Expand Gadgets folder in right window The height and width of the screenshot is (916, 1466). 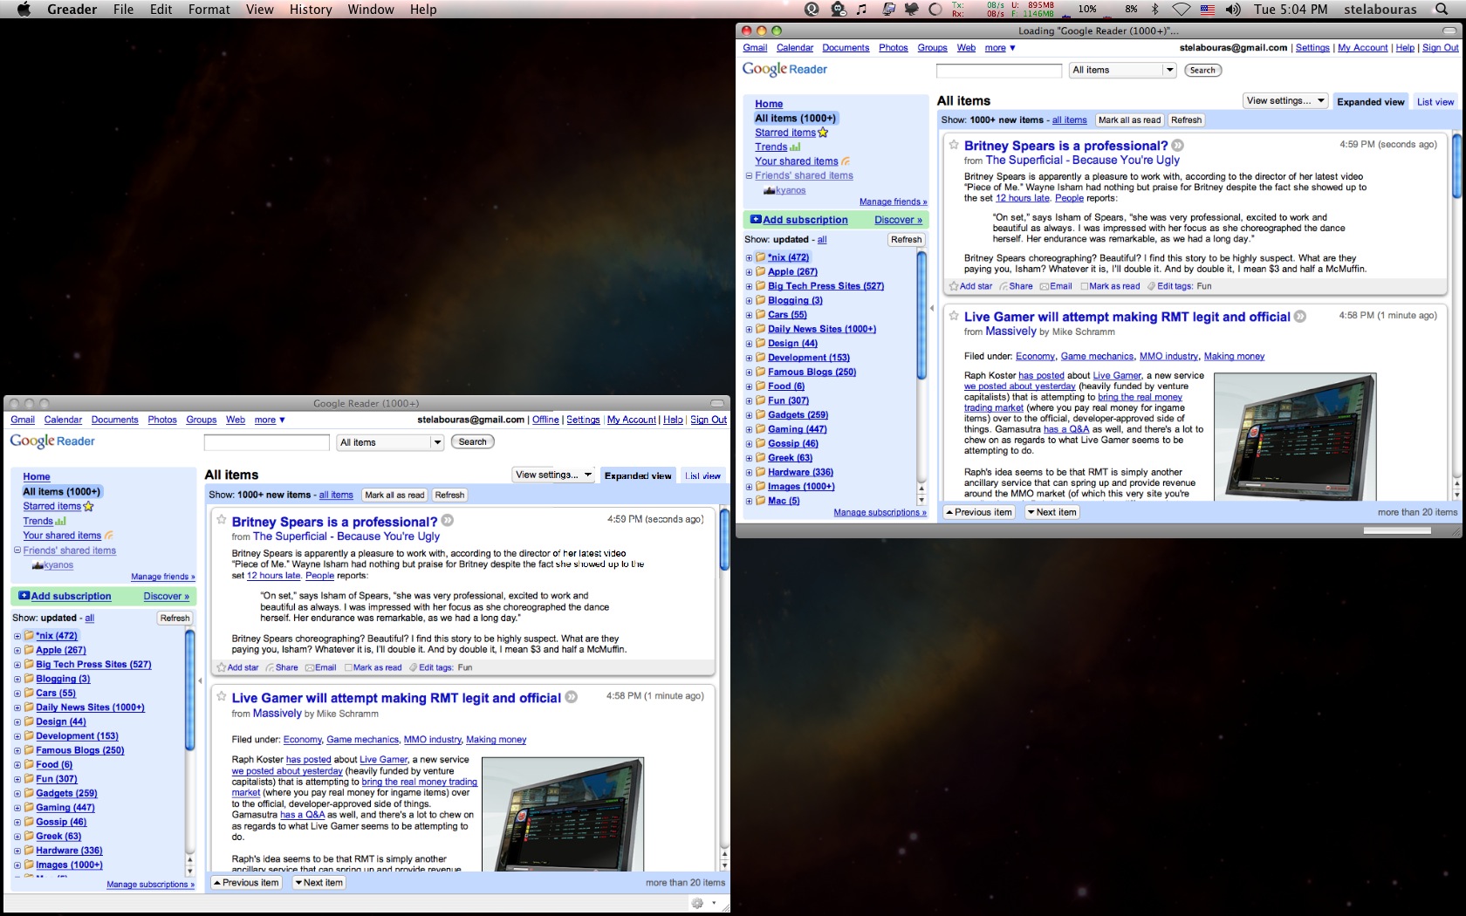click(749, 415)
